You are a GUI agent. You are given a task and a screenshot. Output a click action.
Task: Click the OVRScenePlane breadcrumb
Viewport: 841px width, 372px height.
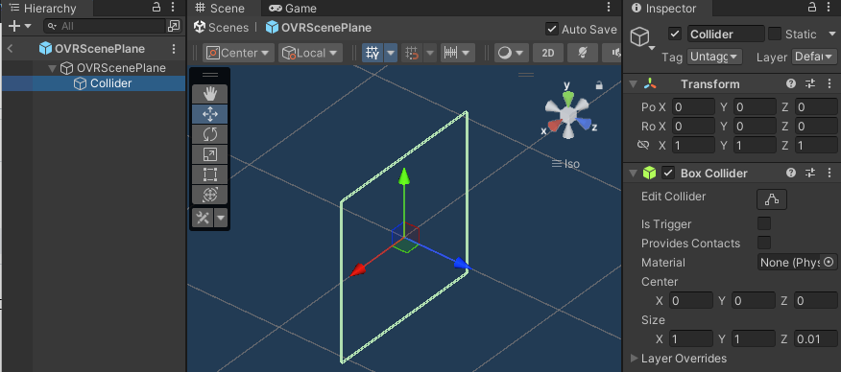[319, 28]
